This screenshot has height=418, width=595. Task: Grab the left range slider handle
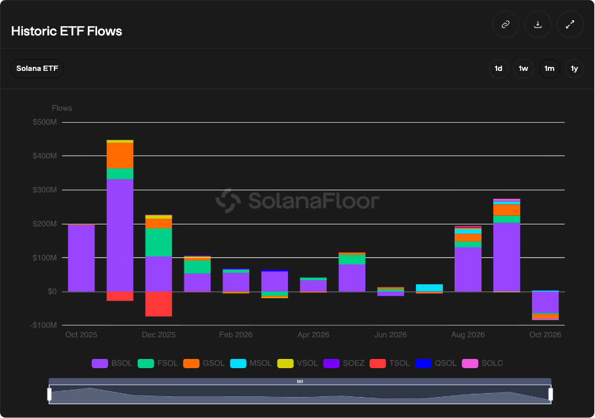coord(49,394)
